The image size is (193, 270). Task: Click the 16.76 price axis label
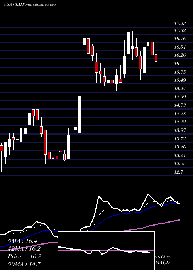180,39
